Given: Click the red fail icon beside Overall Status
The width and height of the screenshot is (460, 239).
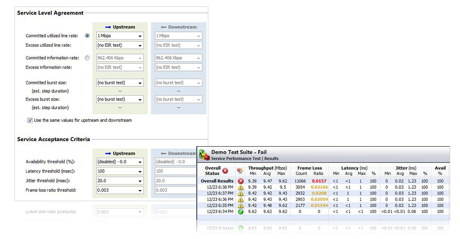Looking at the screenshot, I should click(225, 171).
